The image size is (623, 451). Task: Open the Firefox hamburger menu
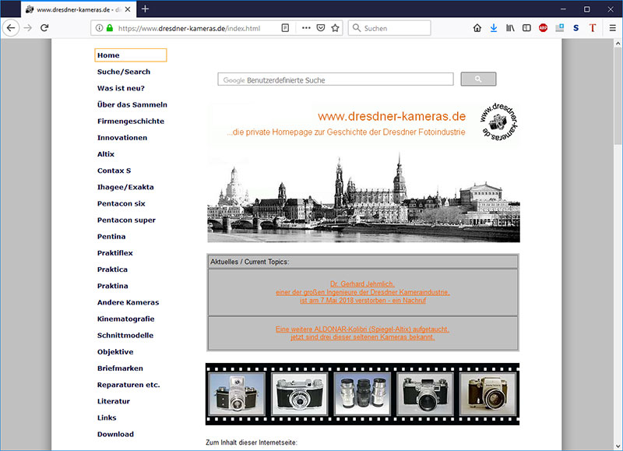click(x=612, y=28)
